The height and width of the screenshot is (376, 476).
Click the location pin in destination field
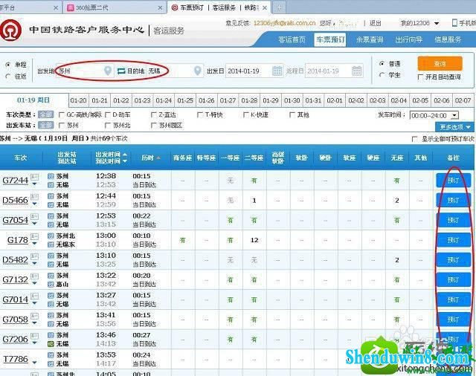[x=198, y=71]
